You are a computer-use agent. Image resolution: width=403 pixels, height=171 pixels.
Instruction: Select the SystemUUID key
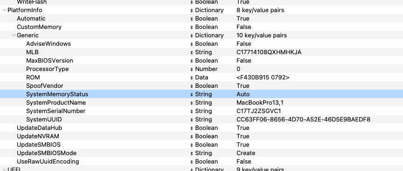tap(44, 120)
